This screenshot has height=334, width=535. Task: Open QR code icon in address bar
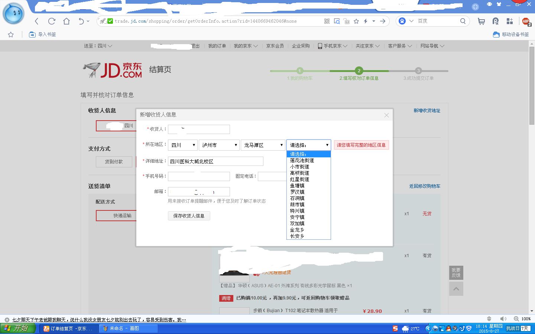point(327,21)
